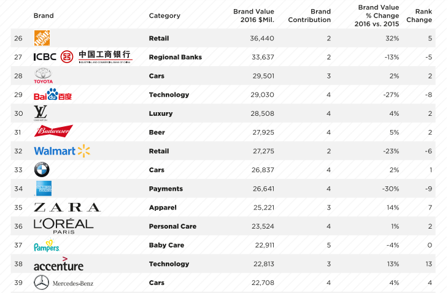Click the Louis Vuitton logo
Viewport: 448px width, 293px height.
41,113
